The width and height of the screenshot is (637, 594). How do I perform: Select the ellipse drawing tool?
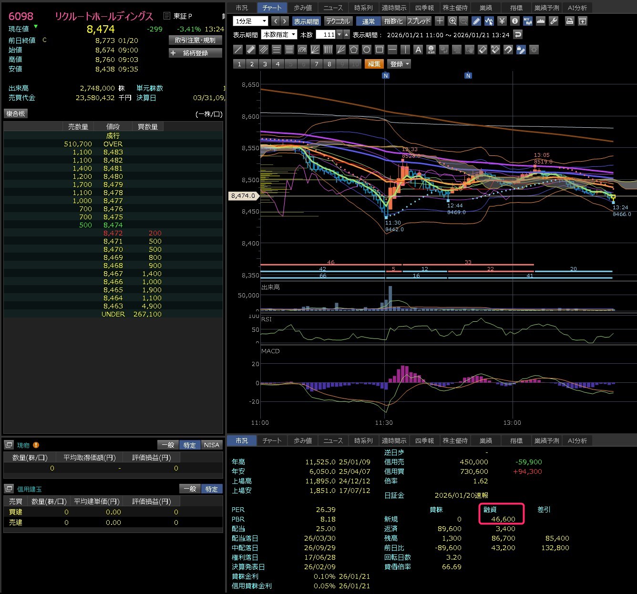click(367, 50)
